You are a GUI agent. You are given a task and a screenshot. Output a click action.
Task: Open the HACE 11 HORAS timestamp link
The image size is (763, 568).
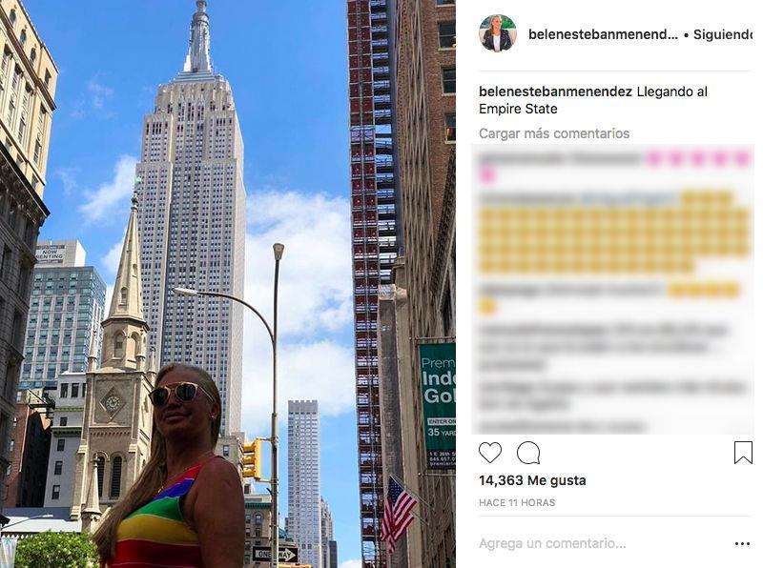[517, 502]
